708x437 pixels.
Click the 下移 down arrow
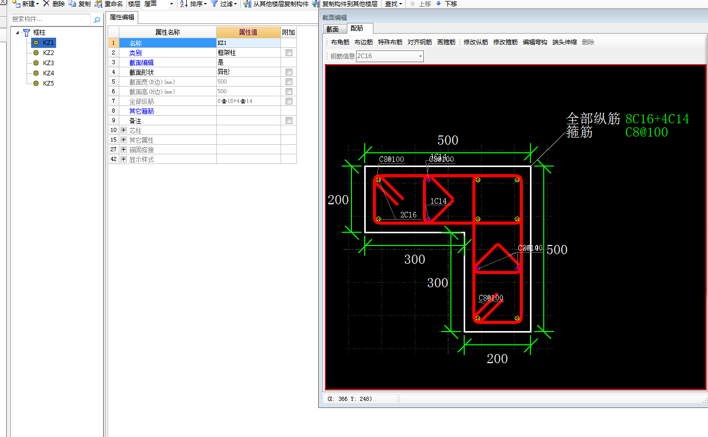tap(438, 4)
